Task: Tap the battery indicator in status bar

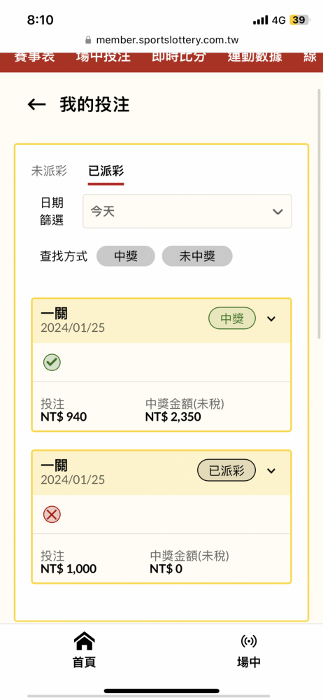Action: click(x=299, y=20)
